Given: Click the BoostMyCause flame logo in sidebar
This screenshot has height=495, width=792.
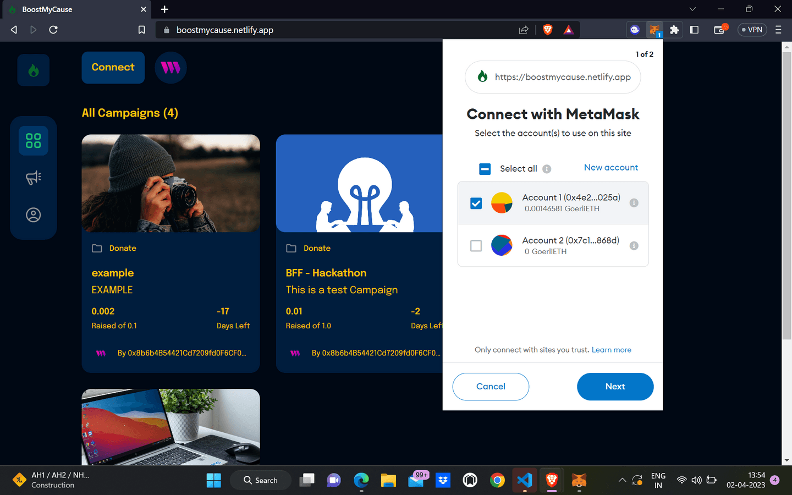Looking at the screenshot, I should tap(34, 70).
